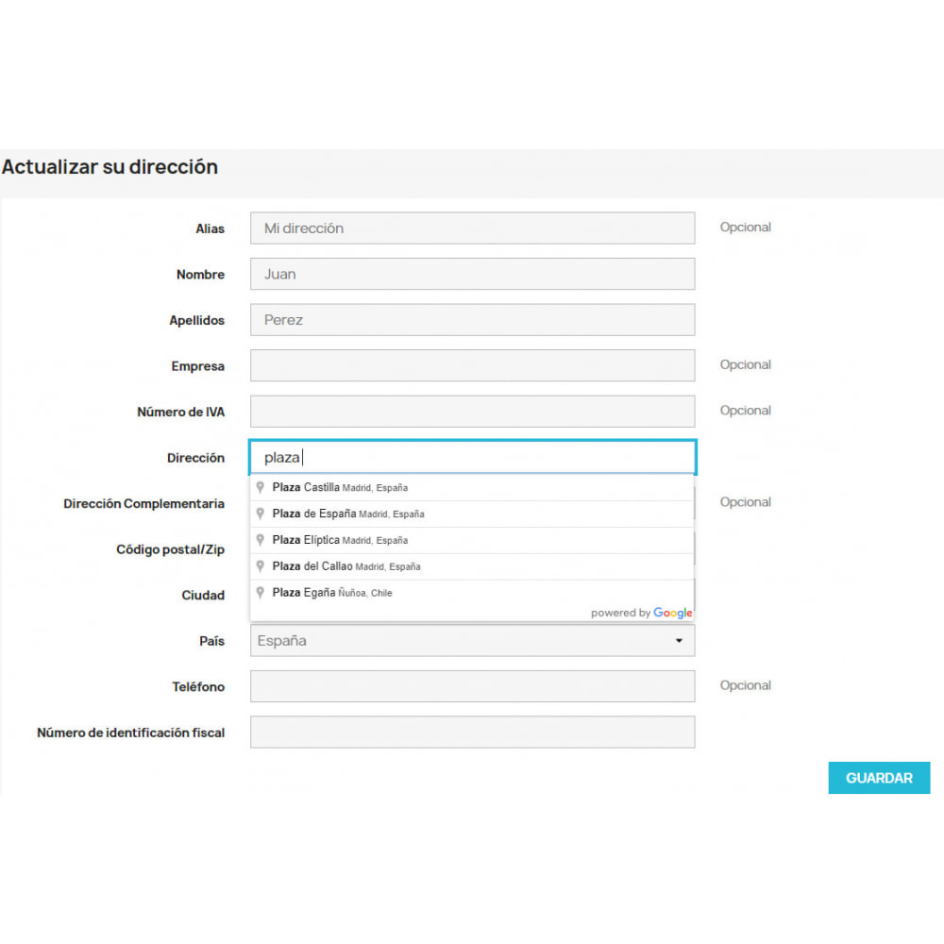The height and width of the screenshot is (944, 944).
Task: Click the pin icon for Plaza del Callao
Action: click(261, 566)
